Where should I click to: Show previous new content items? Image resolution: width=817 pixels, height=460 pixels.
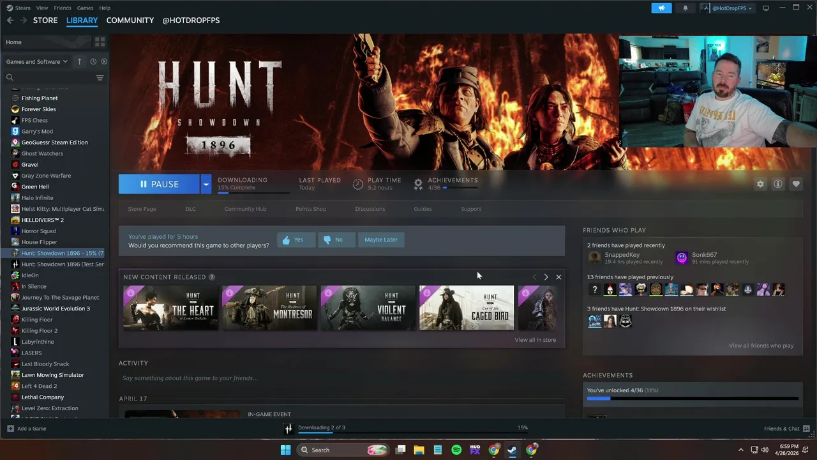pyautogui.click(x=535, y=277)
